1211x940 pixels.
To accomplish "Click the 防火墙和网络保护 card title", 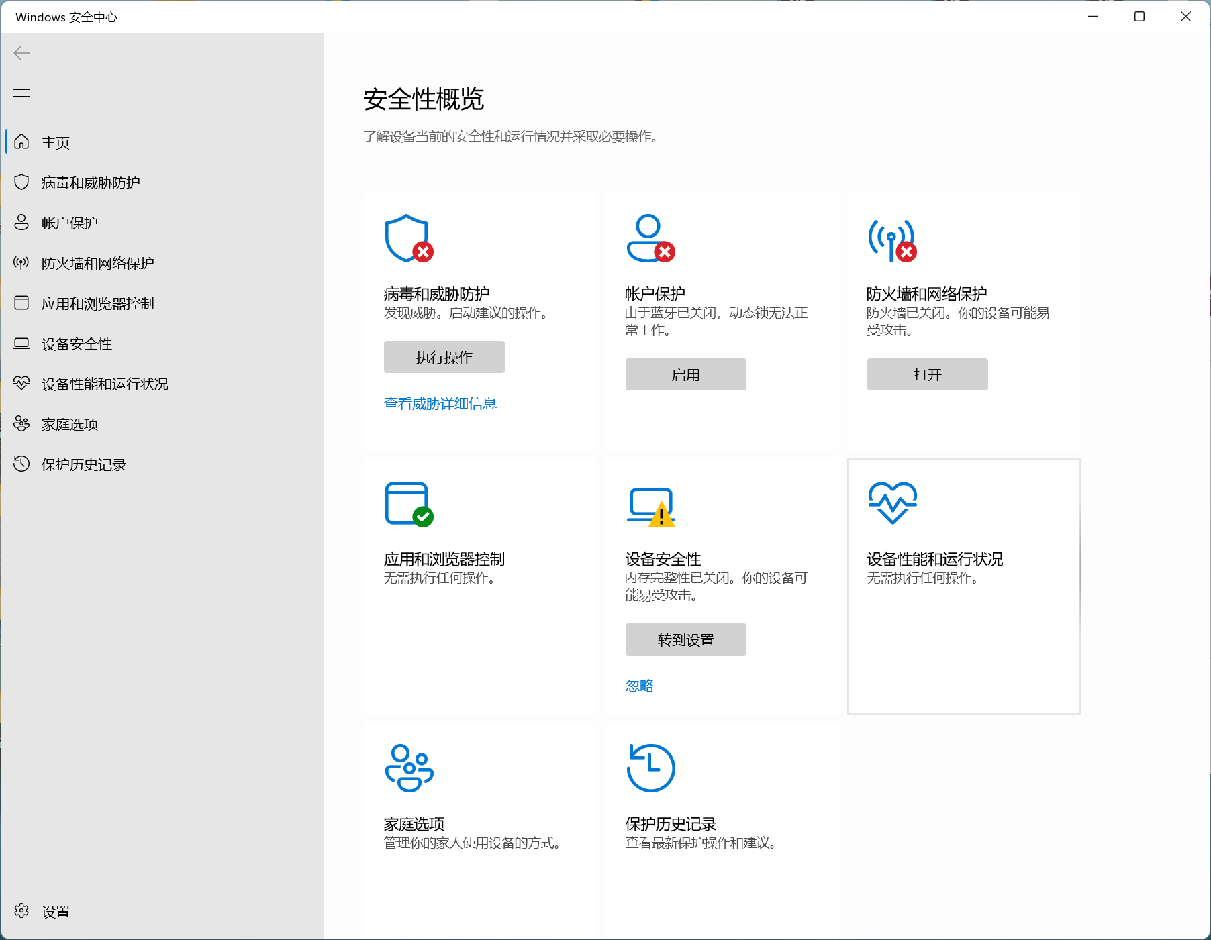I will (x=927, y=294).
